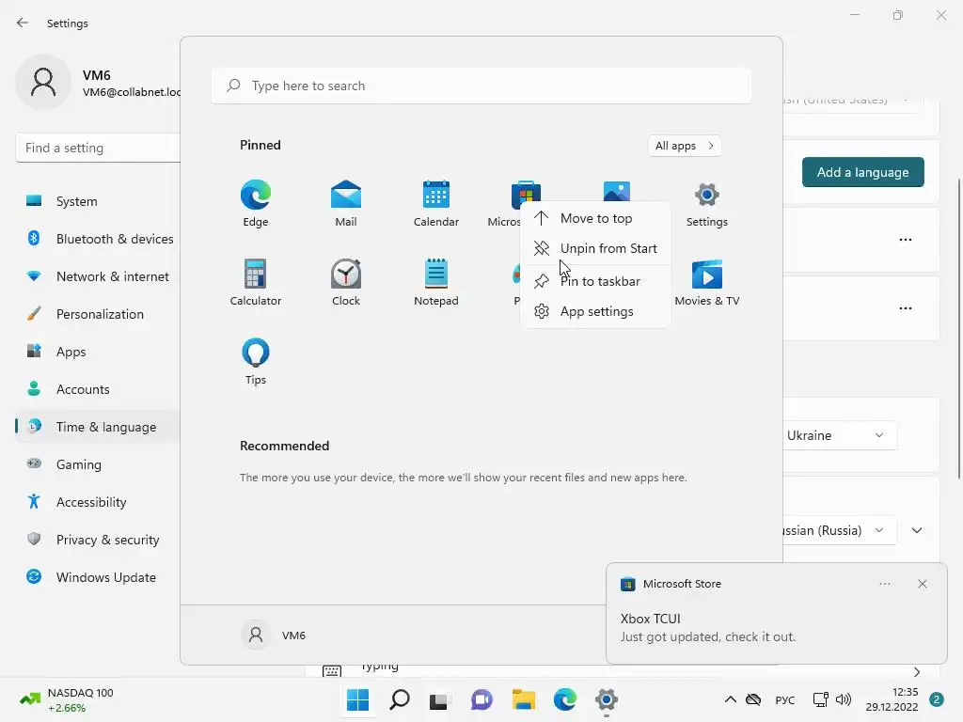
Task: Switch input language РУС indicator
Action: [x=785, y=699]
